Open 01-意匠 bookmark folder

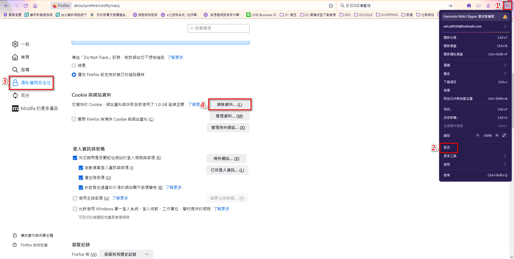(288, 15)
